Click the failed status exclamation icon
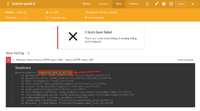 coord(8,4)
